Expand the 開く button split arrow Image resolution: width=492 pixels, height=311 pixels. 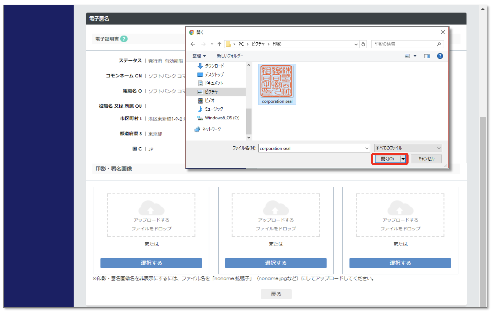pyautogui.click(x=403, y=159)
